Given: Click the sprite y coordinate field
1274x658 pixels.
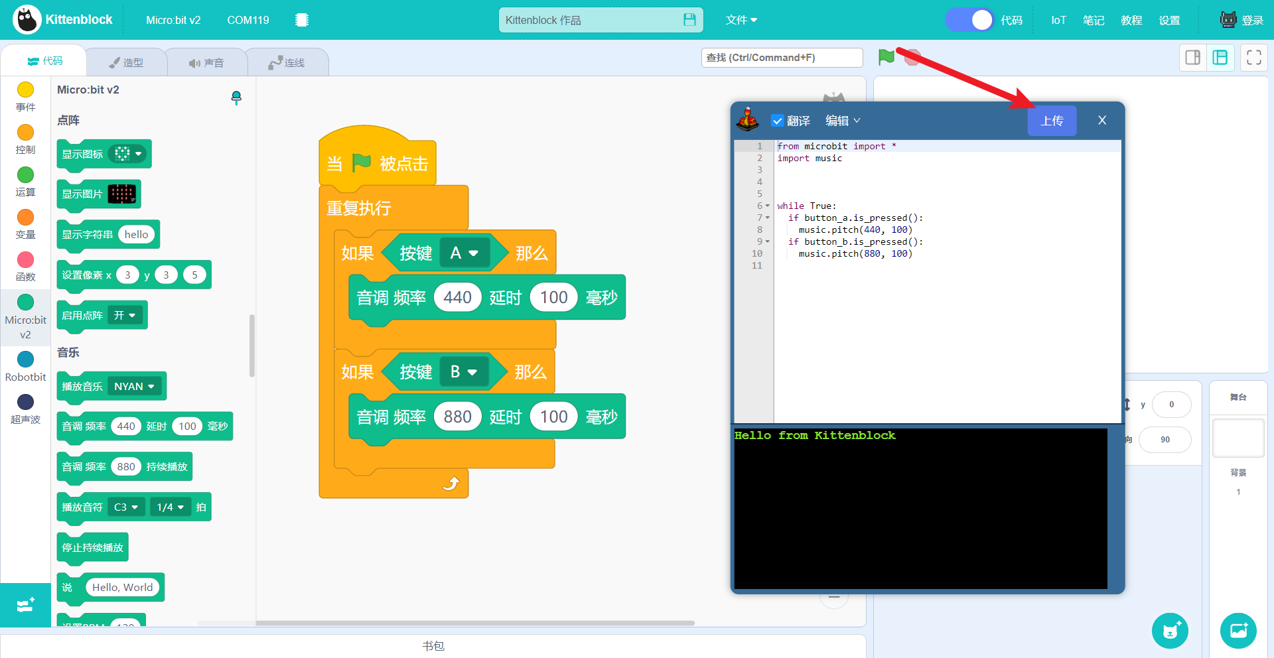Looking at the screenshot, I should coord(1171,405).
